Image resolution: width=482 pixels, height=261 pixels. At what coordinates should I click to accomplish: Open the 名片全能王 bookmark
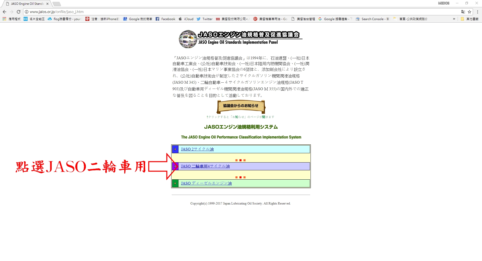coord(34,19)
